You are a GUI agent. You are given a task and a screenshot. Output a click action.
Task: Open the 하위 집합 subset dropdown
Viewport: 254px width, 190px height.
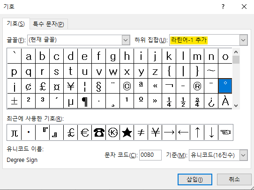click(x=243, y=40)
